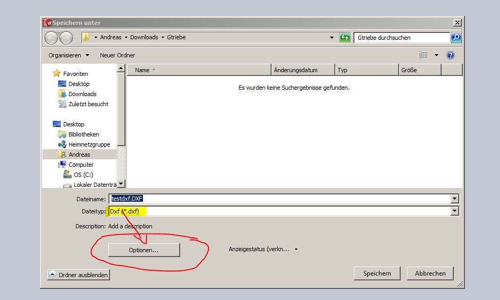The width and height of the screenshot is (500, 300).
Task: Click the Add a description field
Action: click(x=130, y=226)
